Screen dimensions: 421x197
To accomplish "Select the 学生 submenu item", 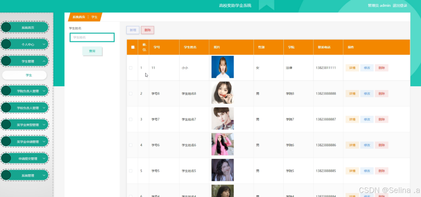I will [x=24, y=75].
